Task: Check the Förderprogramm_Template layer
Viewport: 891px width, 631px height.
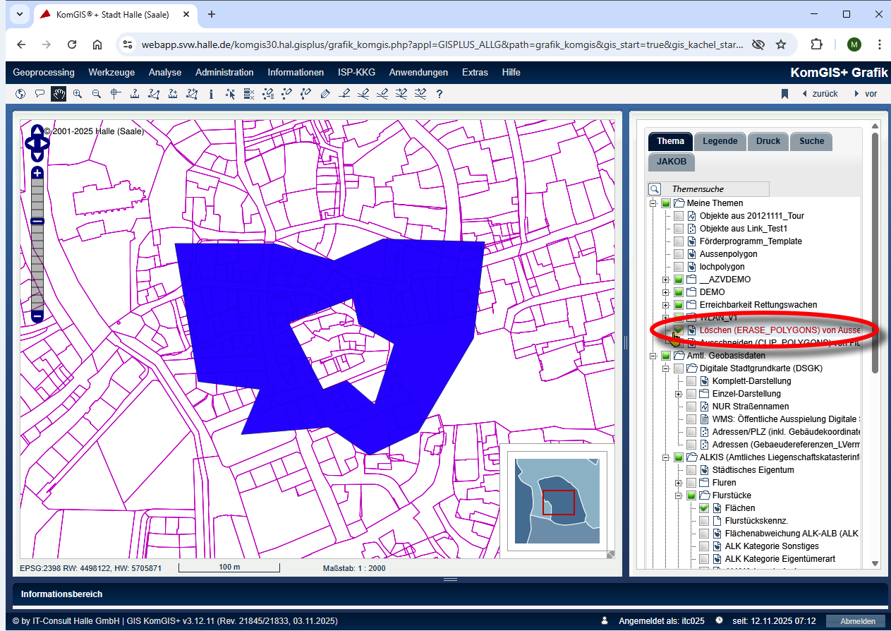Action: [679, 241]
